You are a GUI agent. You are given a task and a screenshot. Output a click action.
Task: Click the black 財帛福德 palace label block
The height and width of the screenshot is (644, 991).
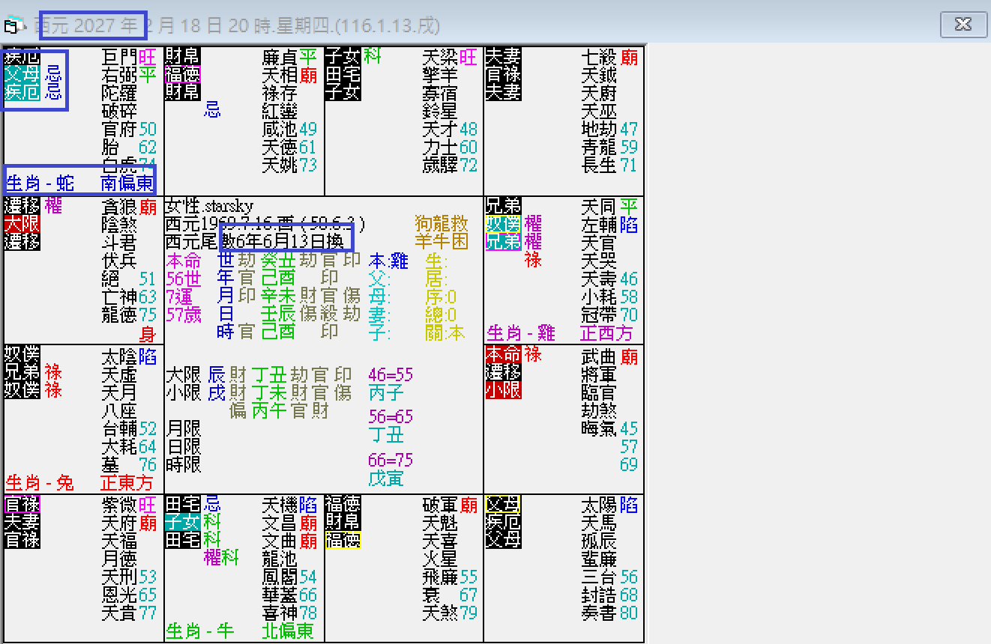coord(182,73)
